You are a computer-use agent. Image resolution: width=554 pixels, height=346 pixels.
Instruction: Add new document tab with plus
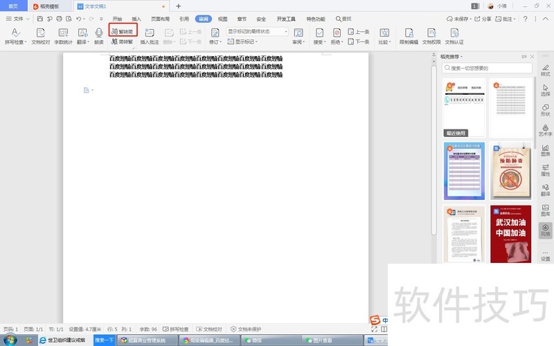click(179, 6)
